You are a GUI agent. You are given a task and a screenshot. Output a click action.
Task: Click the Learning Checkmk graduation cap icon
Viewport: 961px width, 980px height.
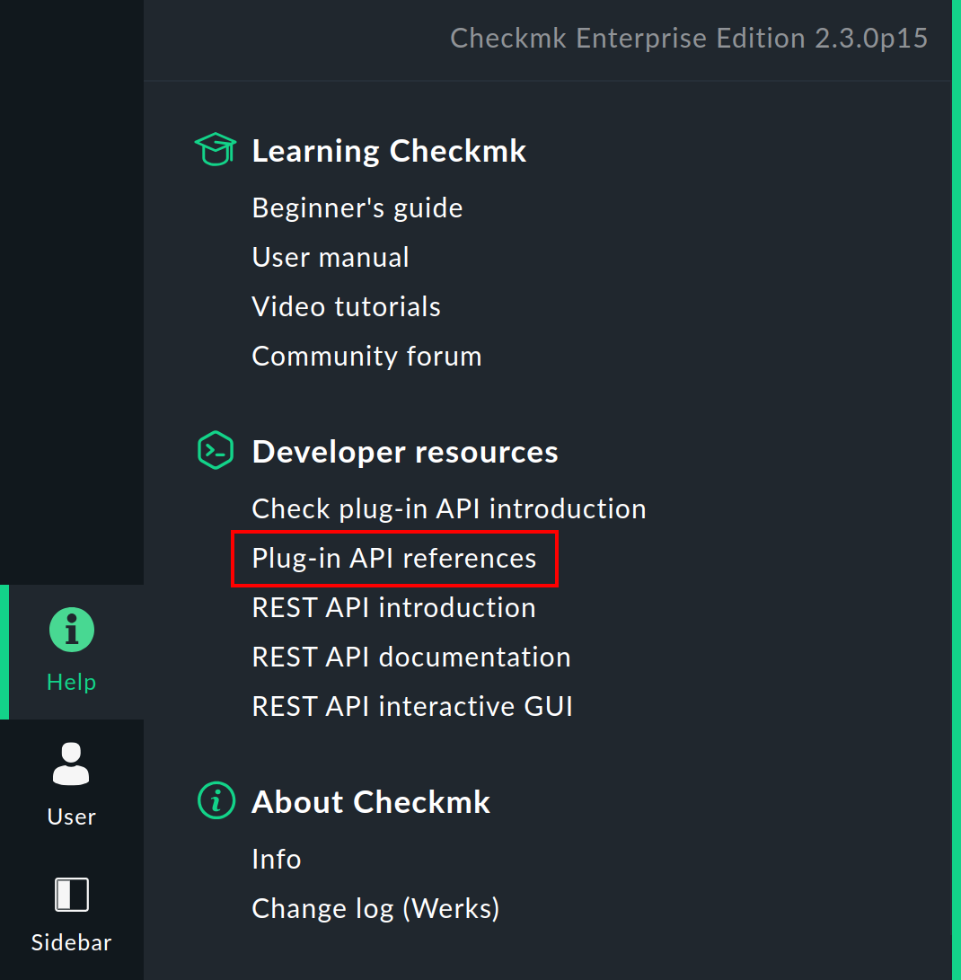[216, 149]
